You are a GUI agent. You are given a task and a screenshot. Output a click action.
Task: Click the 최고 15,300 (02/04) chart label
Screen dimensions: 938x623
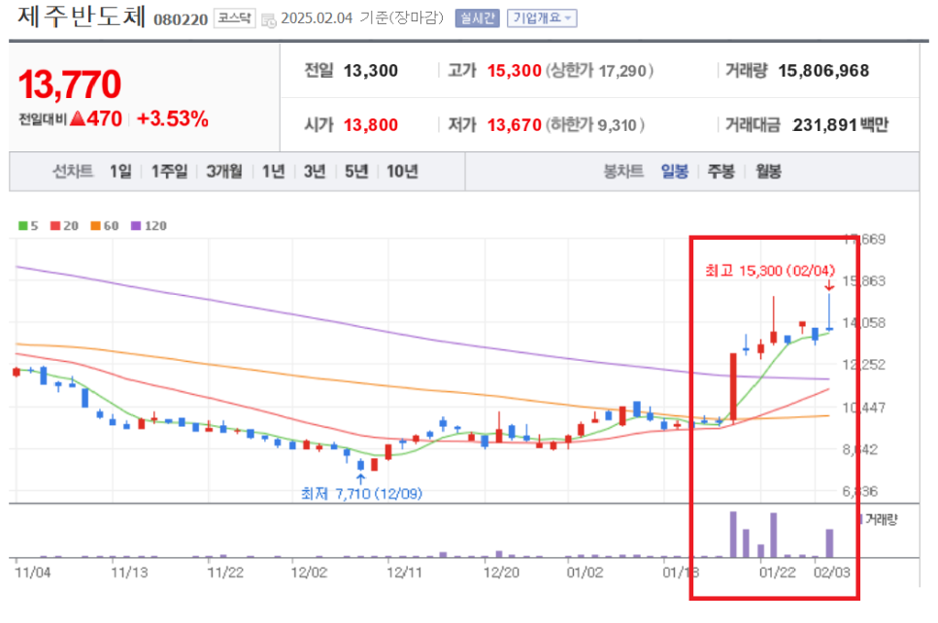click(770, 271)
